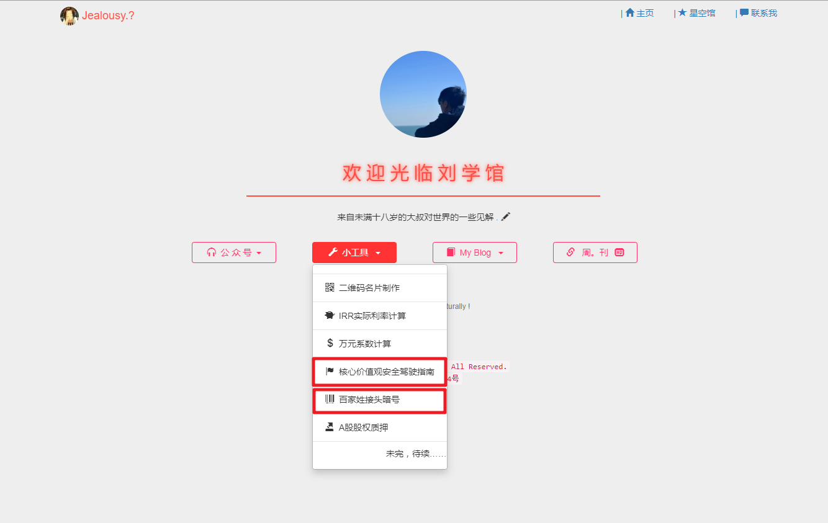This screenshot has height=523, width=828.
Task: Click the large circular profile photo
Action: [x=423, y=94]
